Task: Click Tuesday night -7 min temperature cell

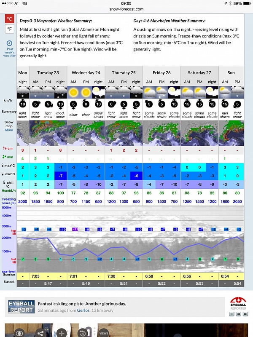Action: click(60, 176)
